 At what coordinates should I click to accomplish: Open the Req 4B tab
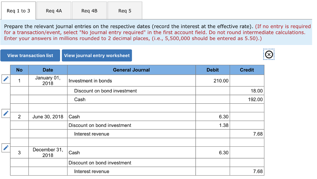coord(89,11)
